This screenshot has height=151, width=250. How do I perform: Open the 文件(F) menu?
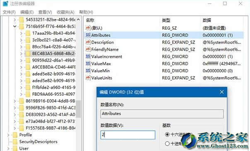point(9,12)
